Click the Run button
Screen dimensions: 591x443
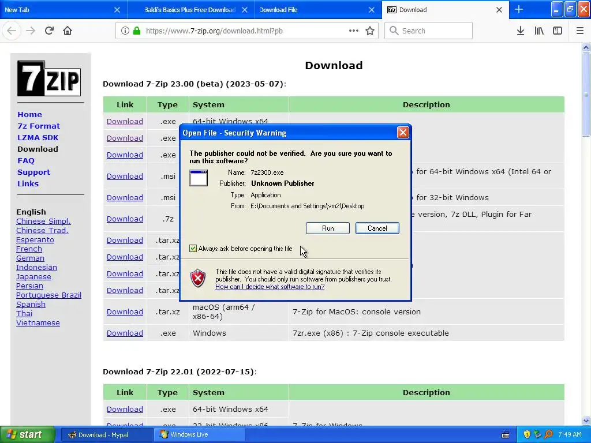coord(328,228)
